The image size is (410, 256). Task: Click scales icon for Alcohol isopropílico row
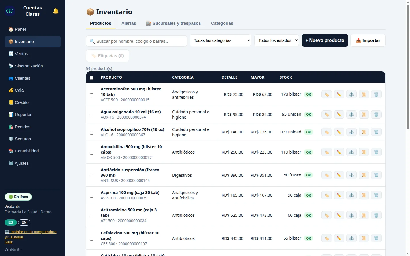351,132
